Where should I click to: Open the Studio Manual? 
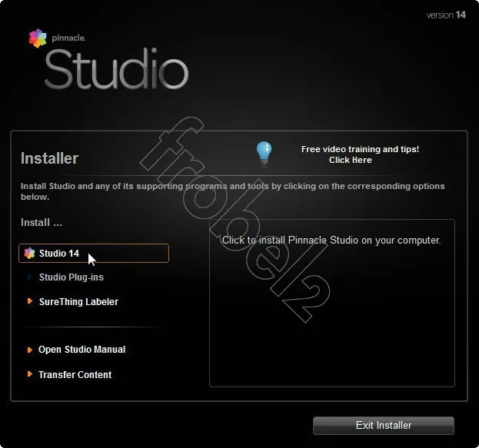coord(81,350)
